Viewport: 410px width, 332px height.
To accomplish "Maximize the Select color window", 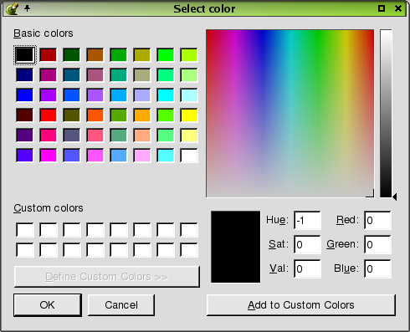I will coord(382,8).
